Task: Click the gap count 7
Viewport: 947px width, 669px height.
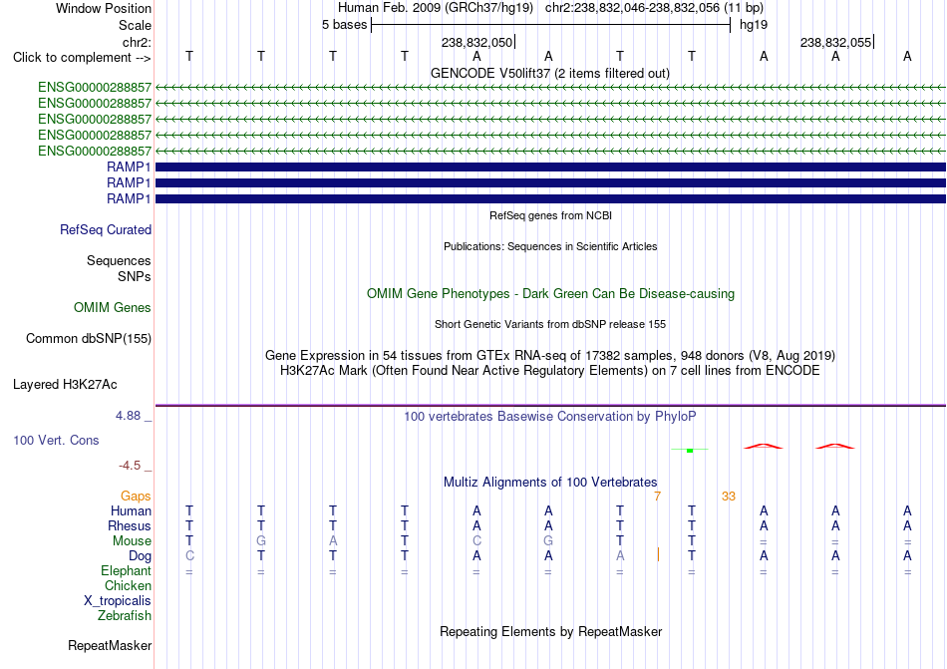Action: point(657,497)
